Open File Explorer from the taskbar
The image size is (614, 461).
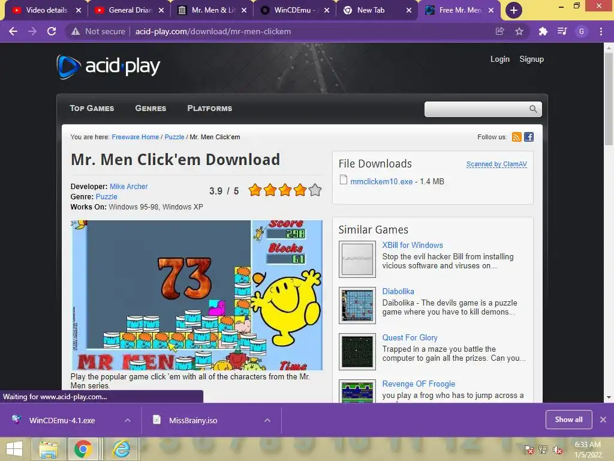coord(49,449)
